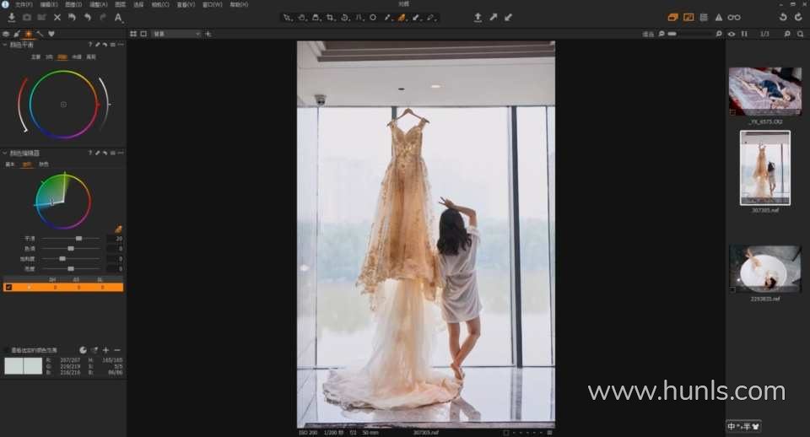Adjust the smoothness slider with value 20
The width and height of the screenshot is (810, 437).
click(x=71, y=239)
